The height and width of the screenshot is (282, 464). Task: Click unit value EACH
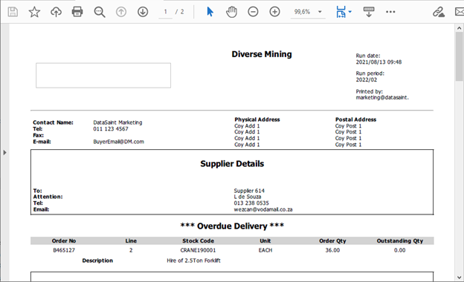(265, 250)
